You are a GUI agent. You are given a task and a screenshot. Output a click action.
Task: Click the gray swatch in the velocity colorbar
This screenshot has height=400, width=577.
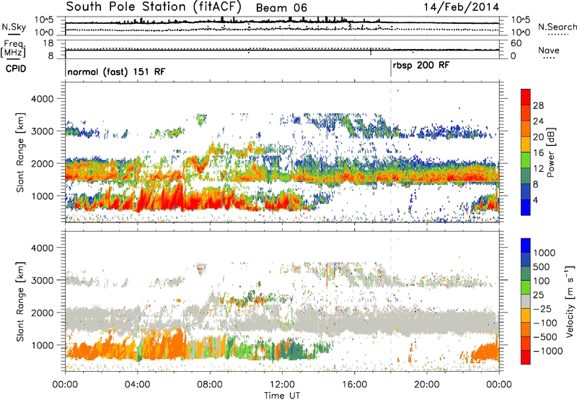(x=526, y=302)
